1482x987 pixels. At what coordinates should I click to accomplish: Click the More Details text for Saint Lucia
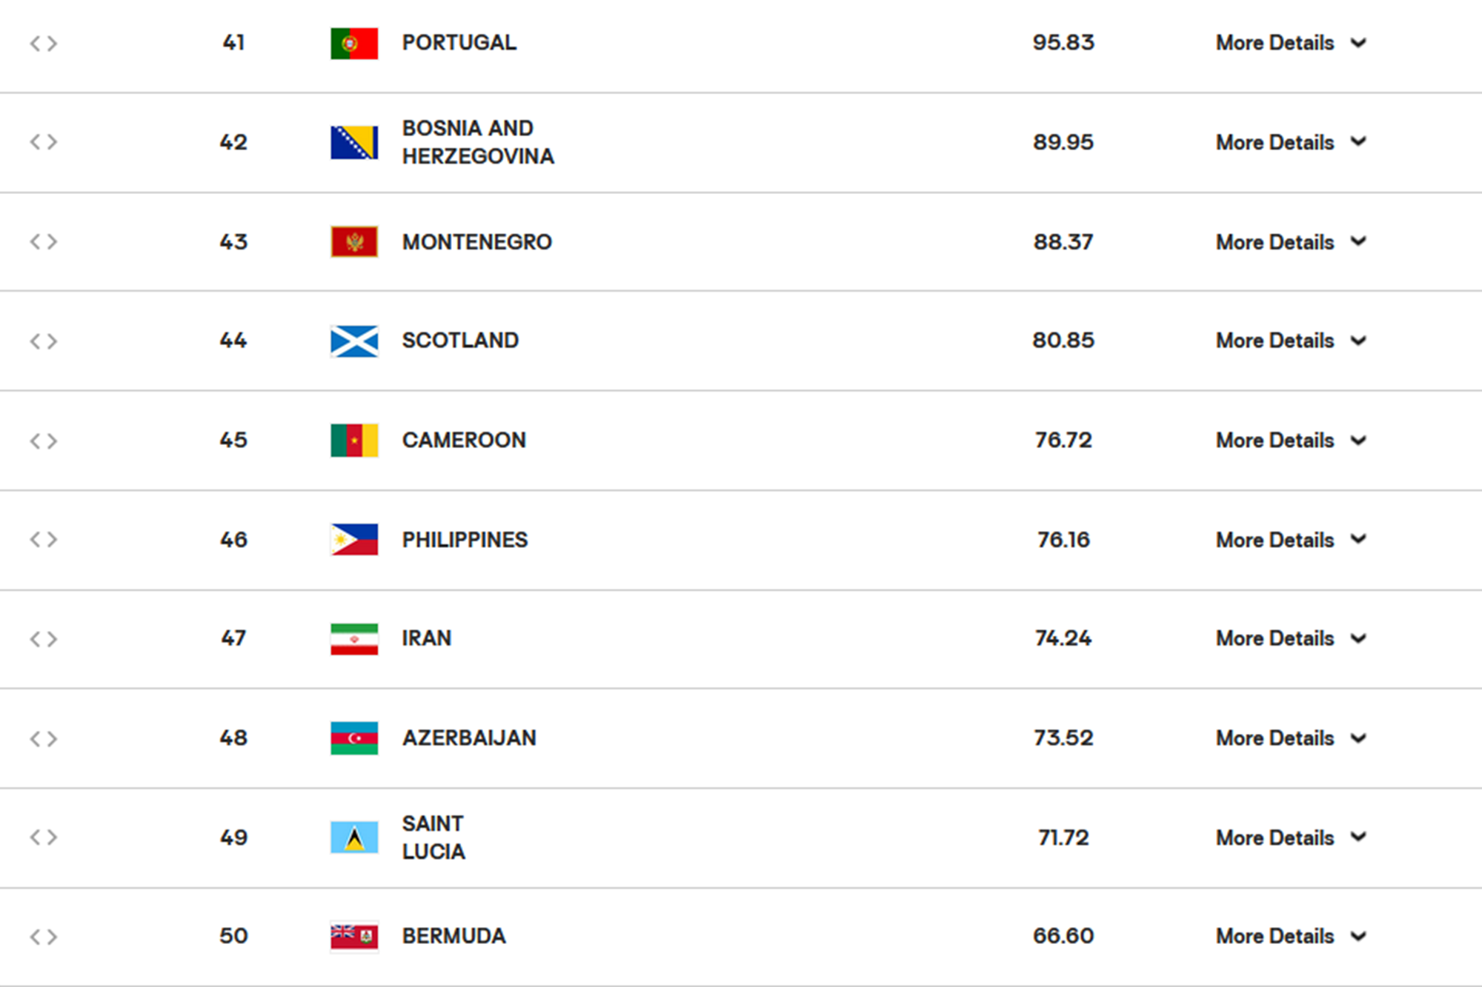(x=1275, y=838)
